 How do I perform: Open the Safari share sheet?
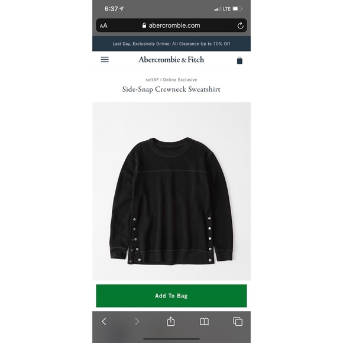(171, 321)
